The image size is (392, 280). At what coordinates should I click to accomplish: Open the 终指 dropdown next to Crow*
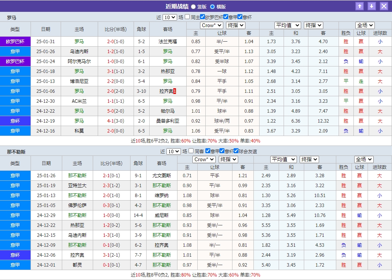(236, 25)
